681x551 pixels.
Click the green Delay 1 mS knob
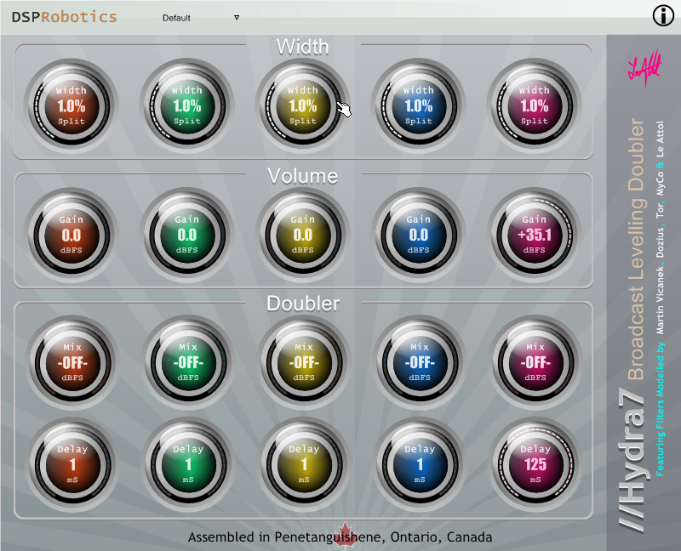[x=188, y=464]
